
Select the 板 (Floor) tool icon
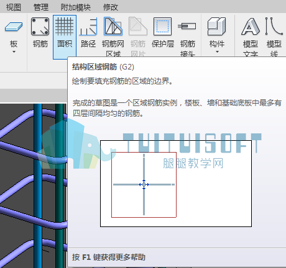14,27
